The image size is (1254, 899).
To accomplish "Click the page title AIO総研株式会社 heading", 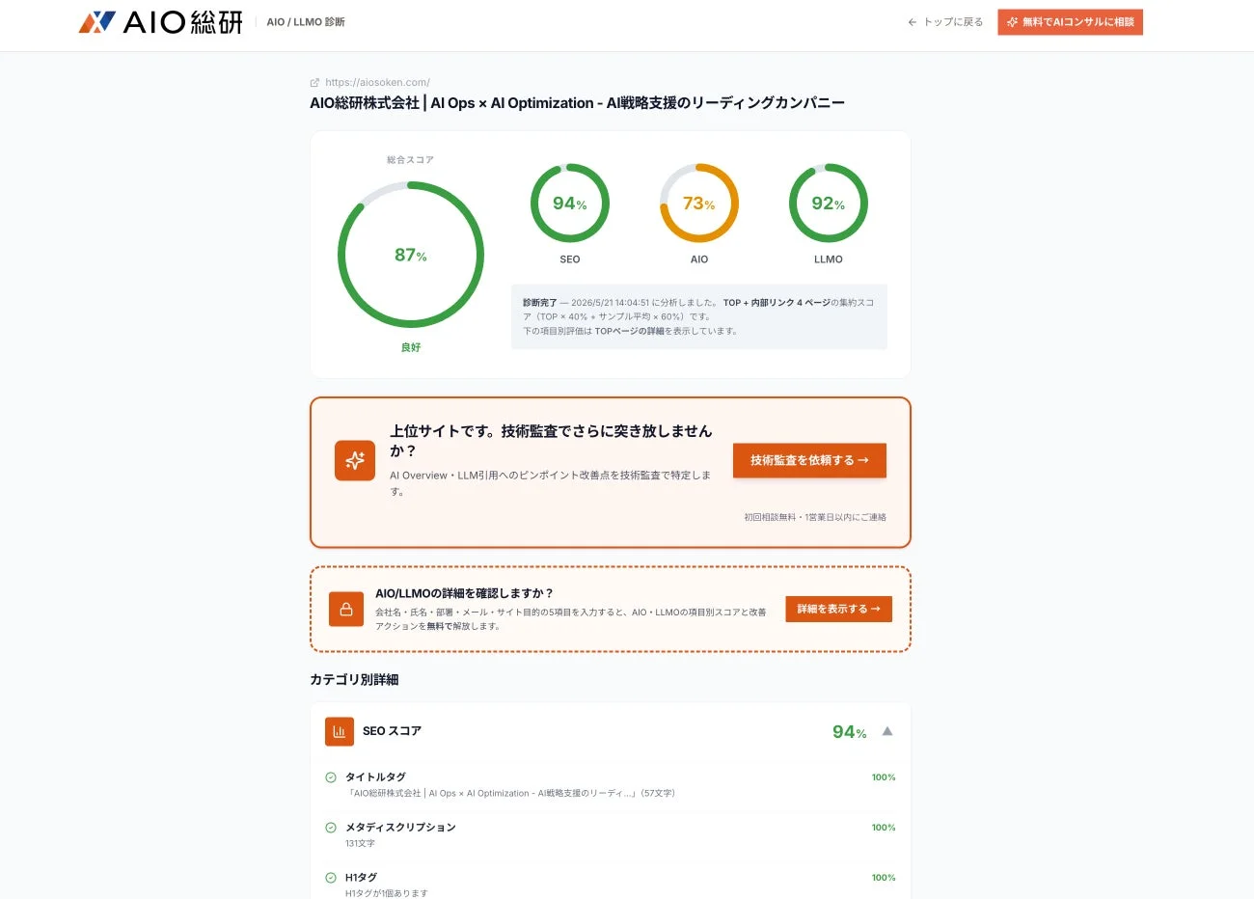I will tap(577, 103).
